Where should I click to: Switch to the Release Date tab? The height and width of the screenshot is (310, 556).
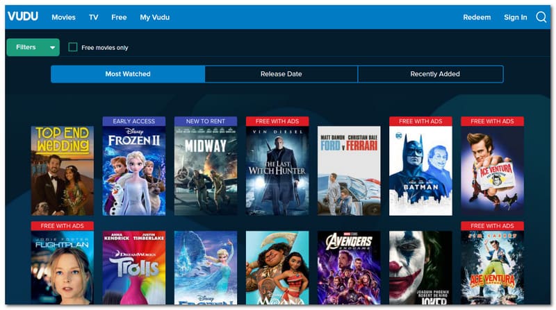[281, 74]
